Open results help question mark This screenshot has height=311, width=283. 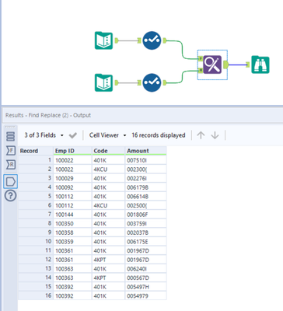(x=11, y=196)
